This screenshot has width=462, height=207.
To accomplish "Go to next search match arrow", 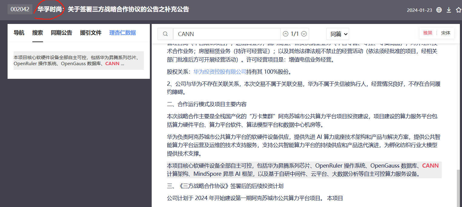I will pos(304,34).
